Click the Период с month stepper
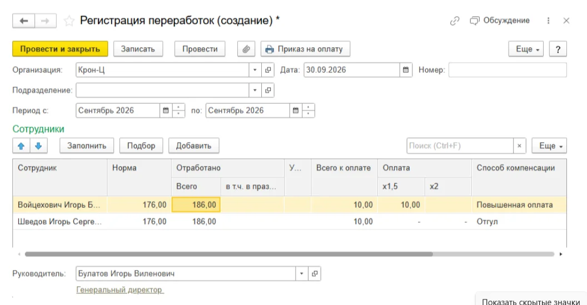Viewport: 587px width, 305px height. coord(178,111)
